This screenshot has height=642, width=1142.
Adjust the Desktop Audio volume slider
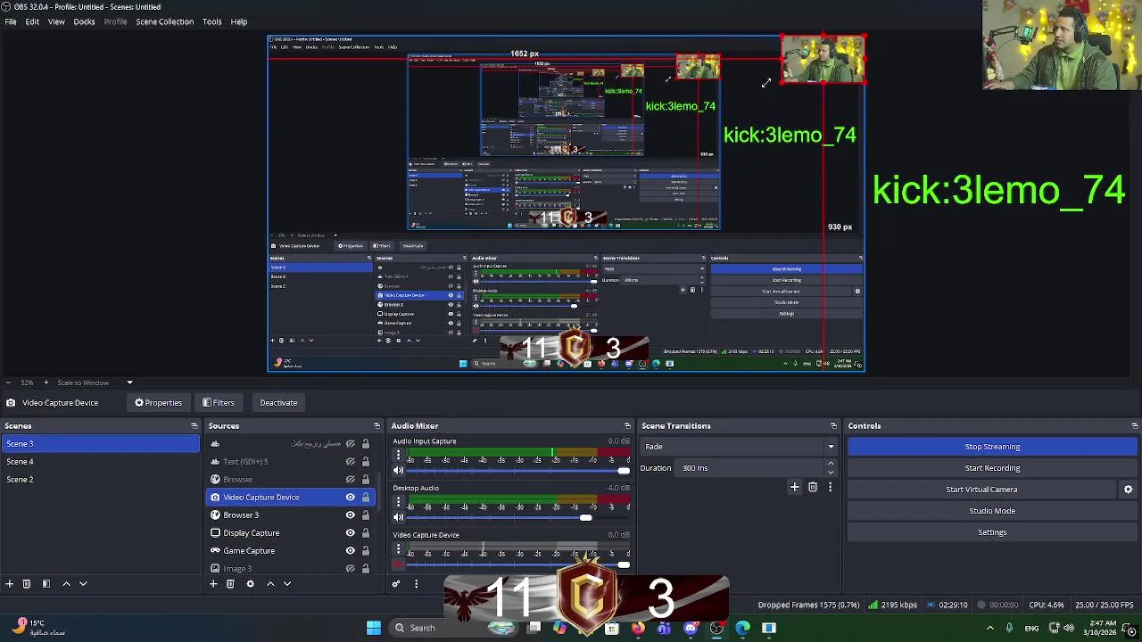(x=519, y=517)
